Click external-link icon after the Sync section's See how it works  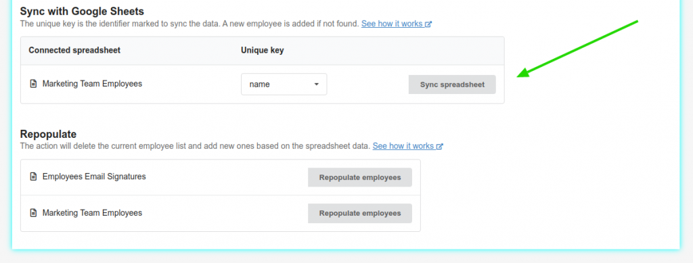click(x=428, y=24)
